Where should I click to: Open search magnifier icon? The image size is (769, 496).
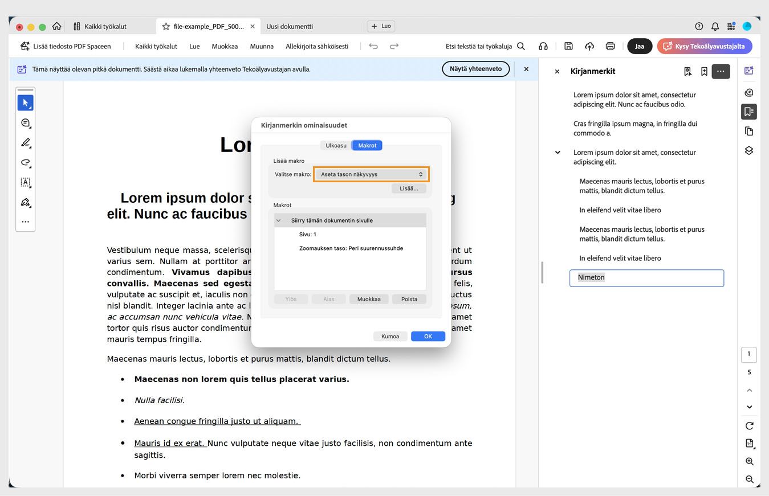521,46
